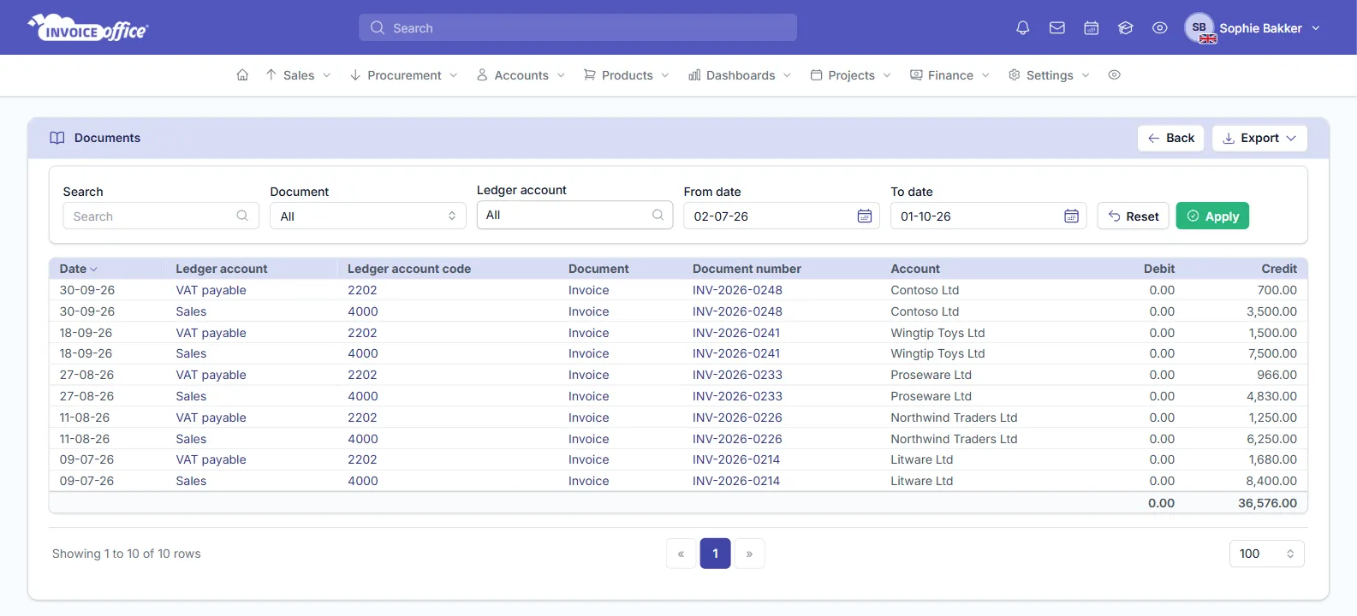Open the notifications bell
Image resolution: width=1357 pixels, height=616 pixels.
pyautogui.click(x=1022, y=28)
